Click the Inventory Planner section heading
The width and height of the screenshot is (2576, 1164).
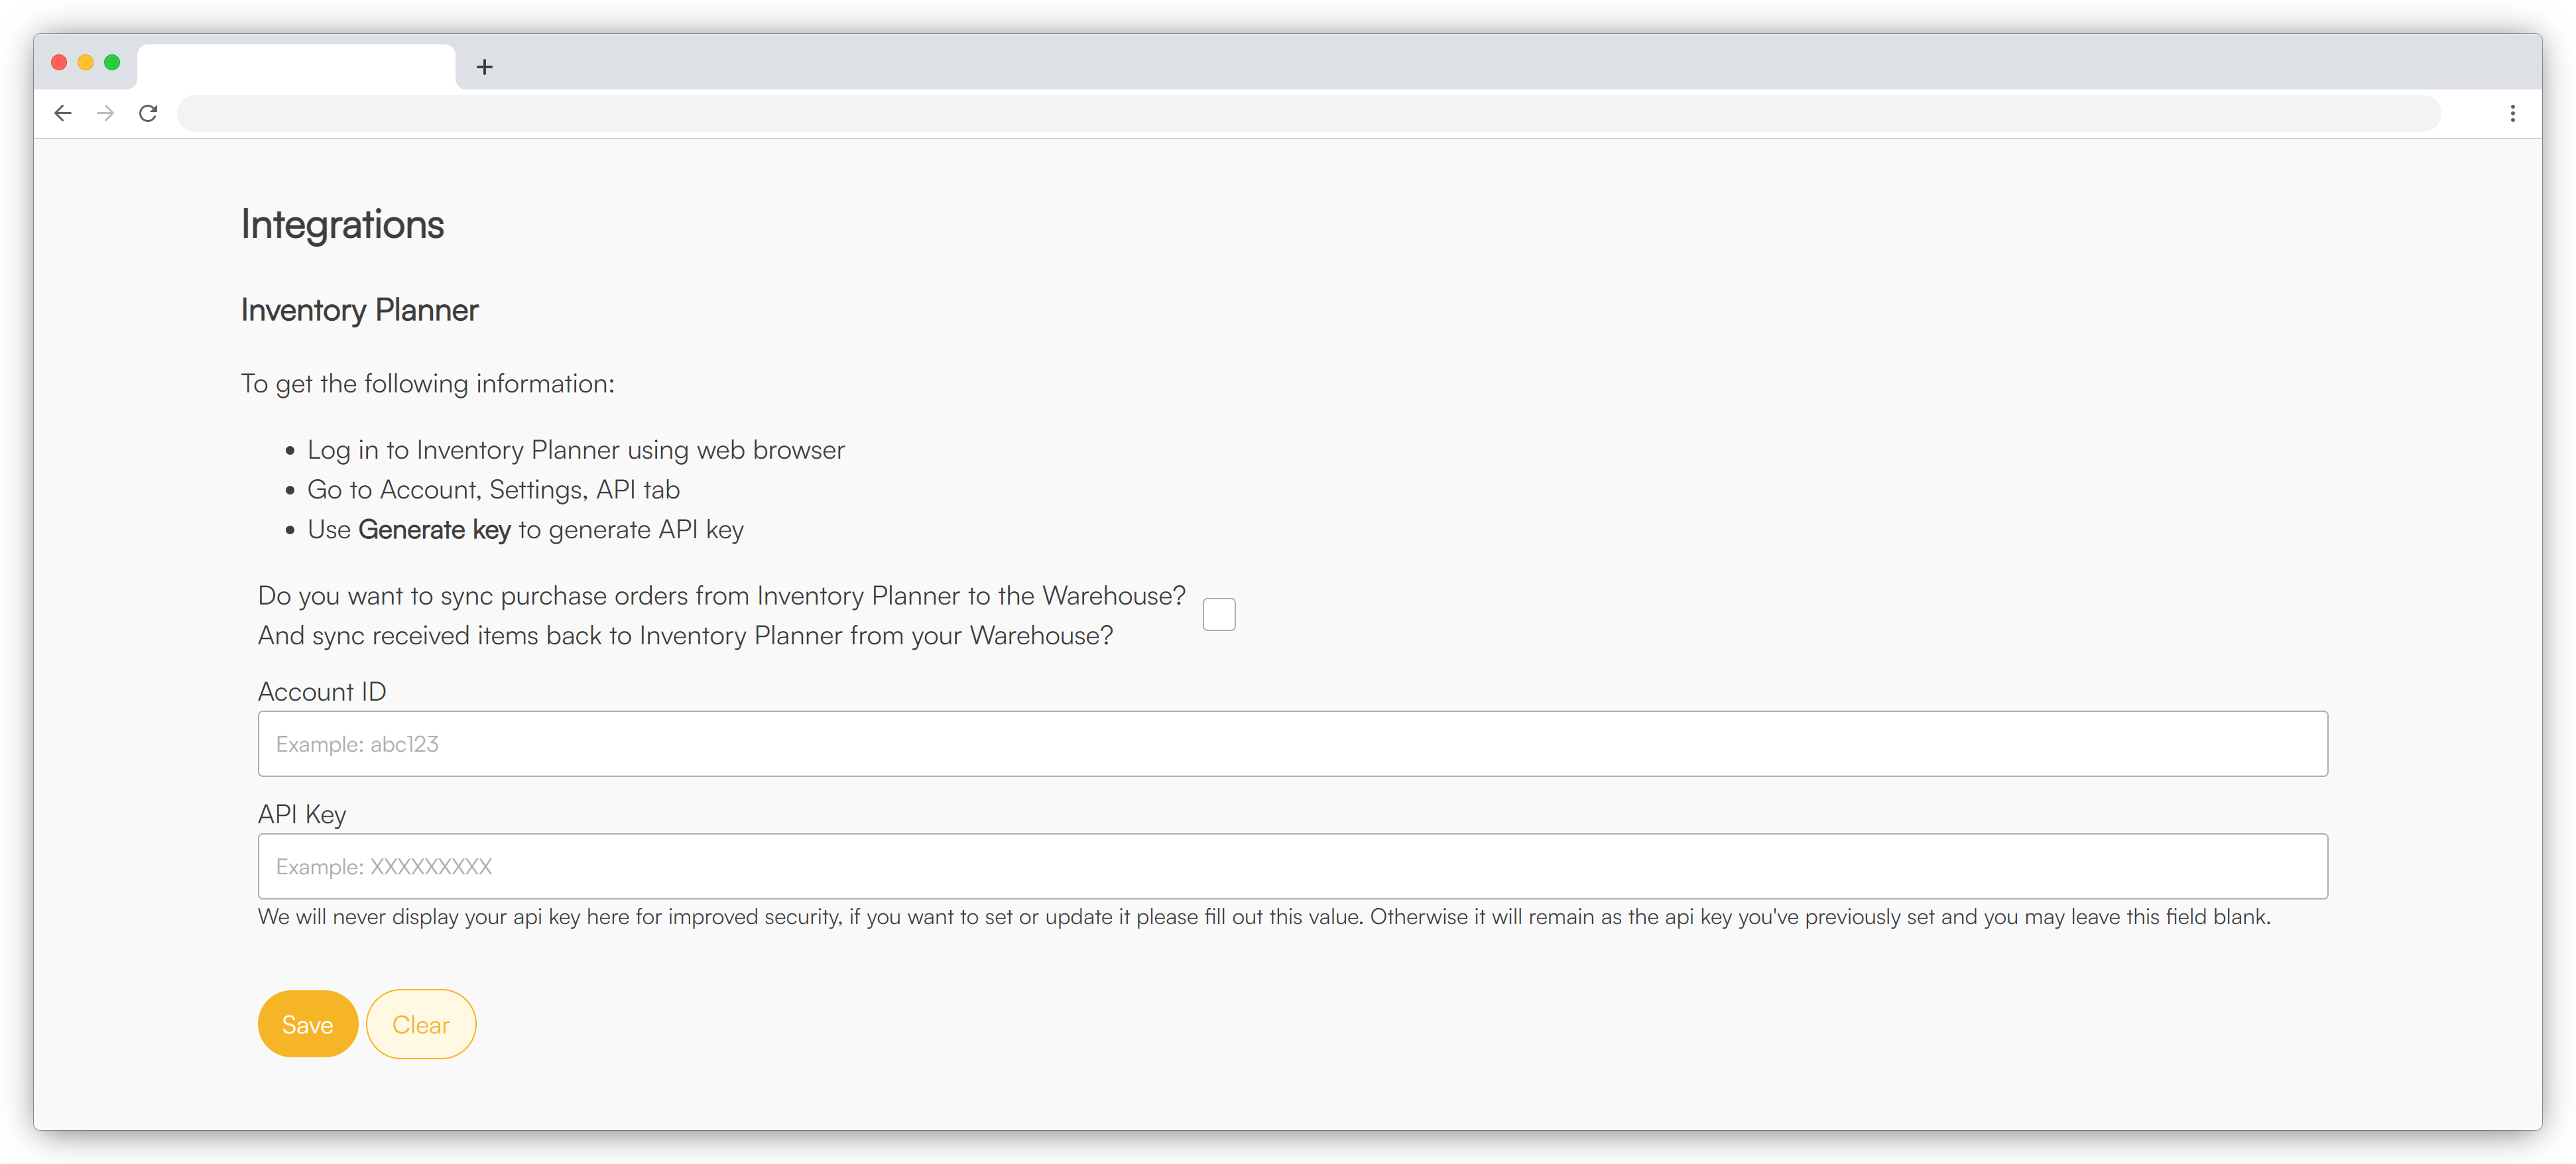point(359,310)
